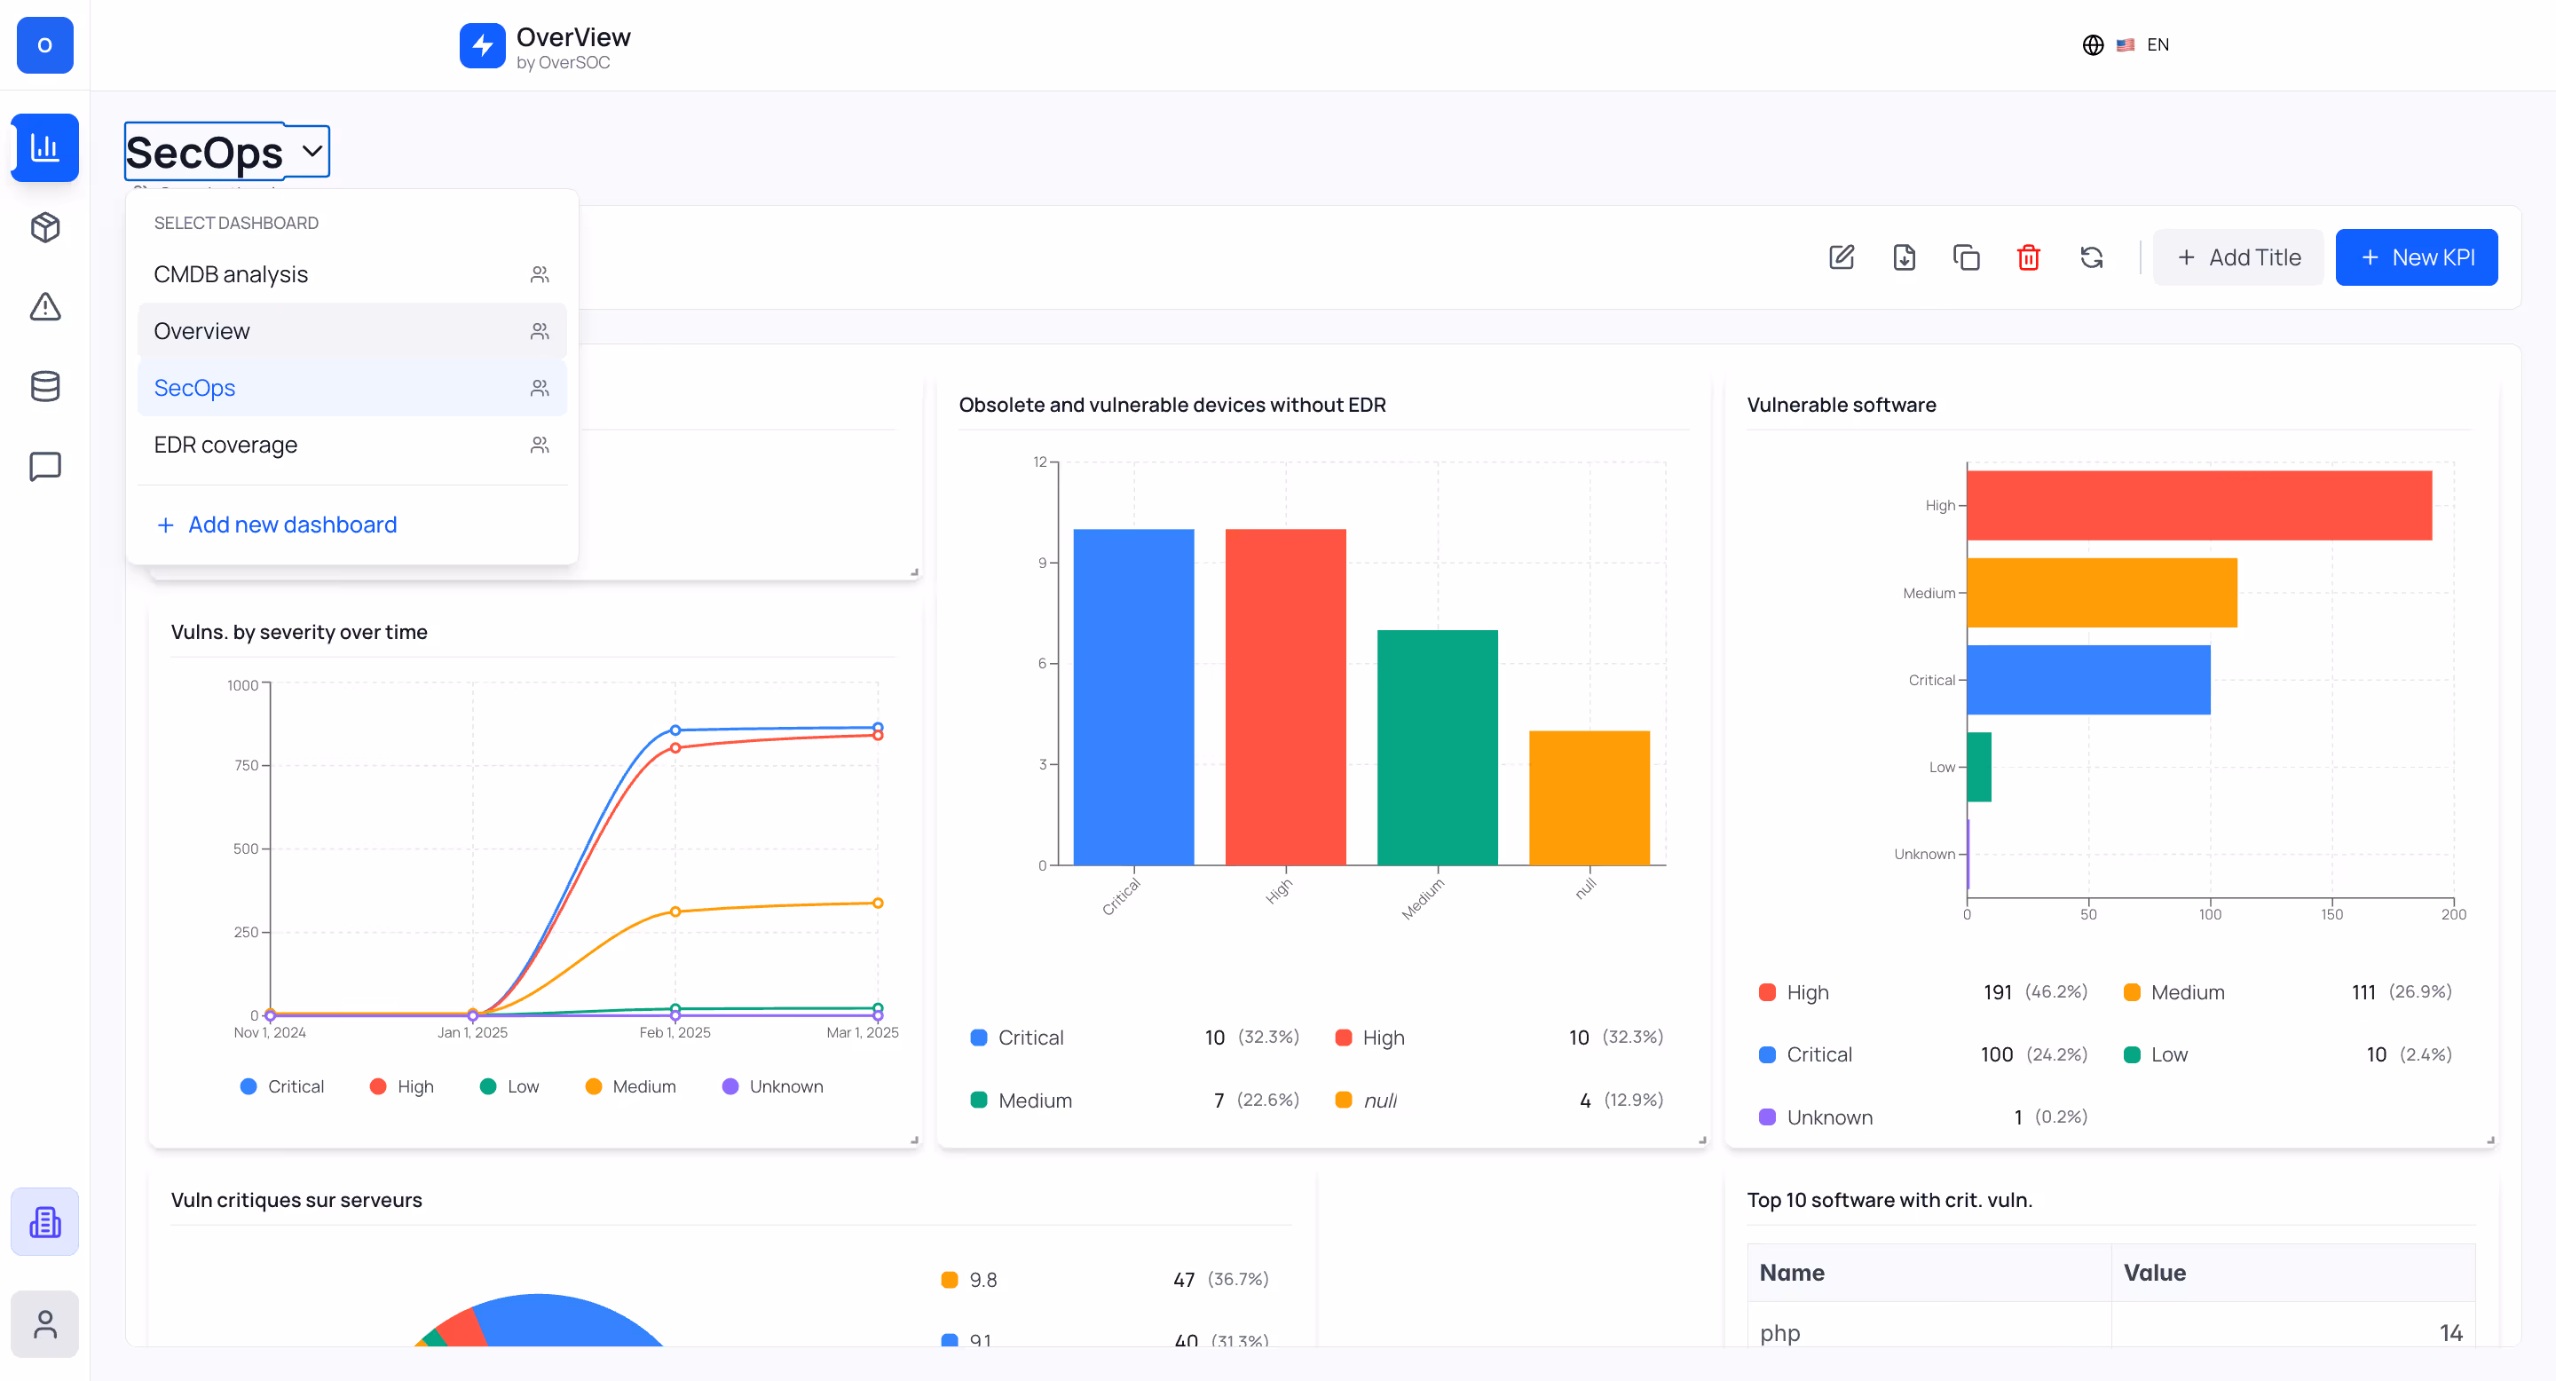Click the edit dashboard pencil icon
This screenshot has height=1381, width=2556.
(1841, 258)
